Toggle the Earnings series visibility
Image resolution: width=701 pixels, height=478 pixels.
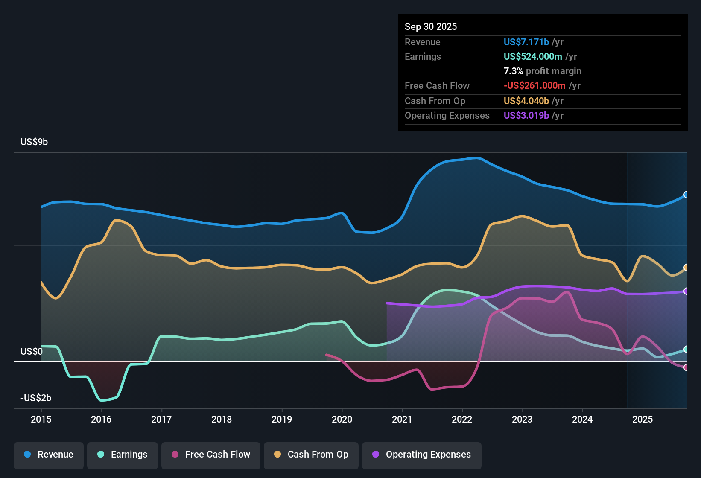pyautogui.click(x=123, y=455)
